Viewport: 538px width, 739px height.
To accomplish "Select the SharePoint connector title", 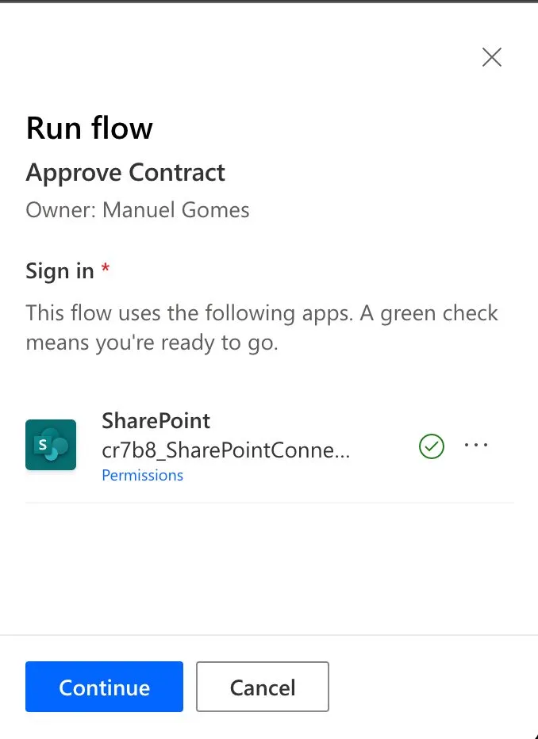I will click(156, 421).
